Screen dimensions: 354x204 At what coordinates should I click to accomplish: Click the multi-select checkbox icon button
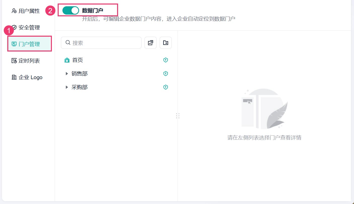151,43
